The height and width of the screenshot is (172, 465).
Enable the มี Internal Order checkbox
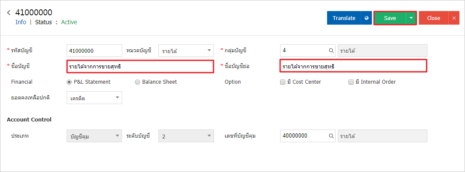[x=351, y=82]
